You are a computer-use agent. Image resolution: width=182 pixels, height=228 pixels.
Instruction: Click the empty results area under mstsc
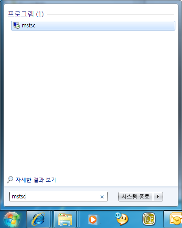[x=91, y=102]
